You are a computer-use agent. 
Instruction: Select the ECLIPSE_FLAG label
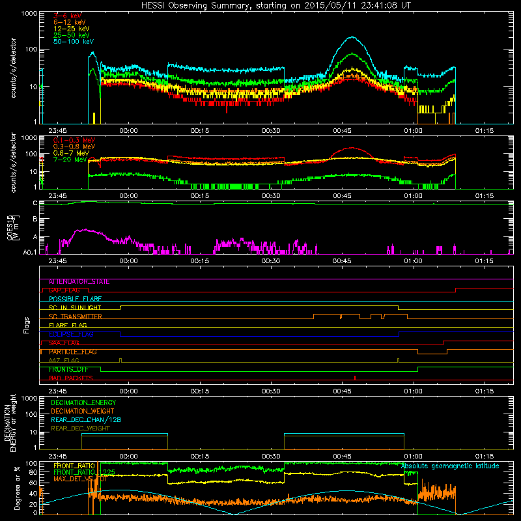pyautogui.click(x=71, y=334)
